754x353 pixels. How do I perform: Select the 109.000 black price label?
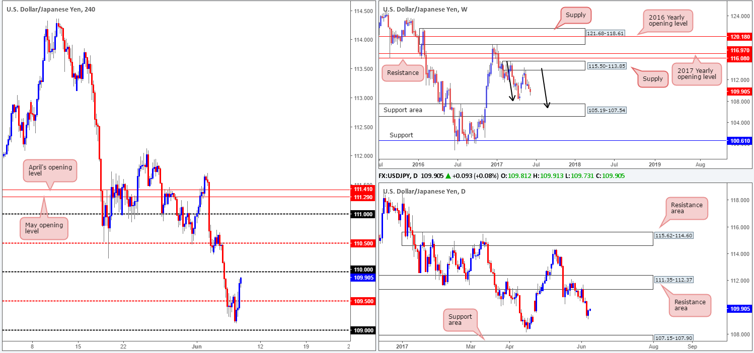[x=363, y=330]
